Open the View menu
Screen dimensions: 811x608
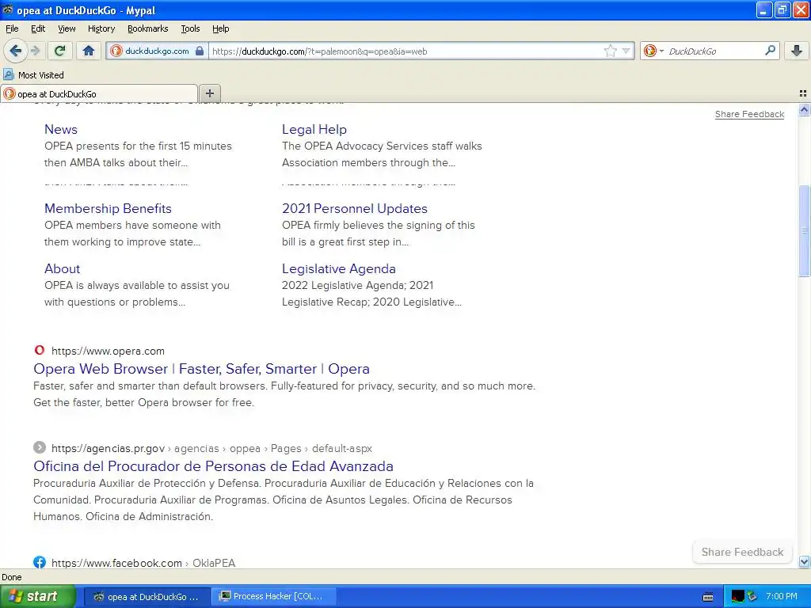tap(67, 28)
